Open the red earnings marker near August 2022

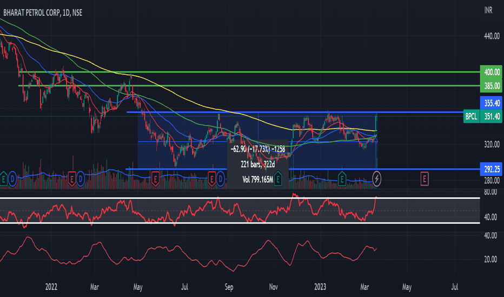[x=211, y=179]
